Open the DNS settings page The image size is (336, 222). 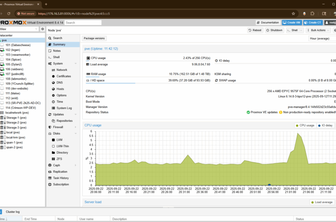click(x=59, y=83)
